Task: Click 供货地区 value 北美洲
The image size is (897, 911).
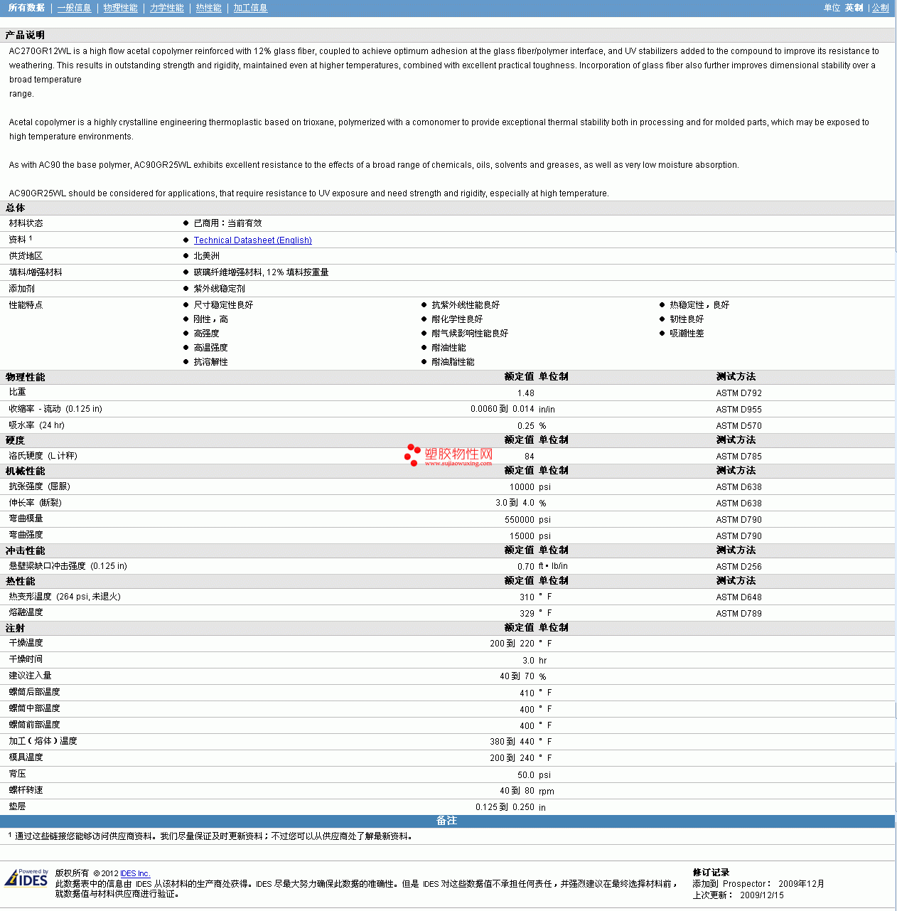Action: [207, 256]
